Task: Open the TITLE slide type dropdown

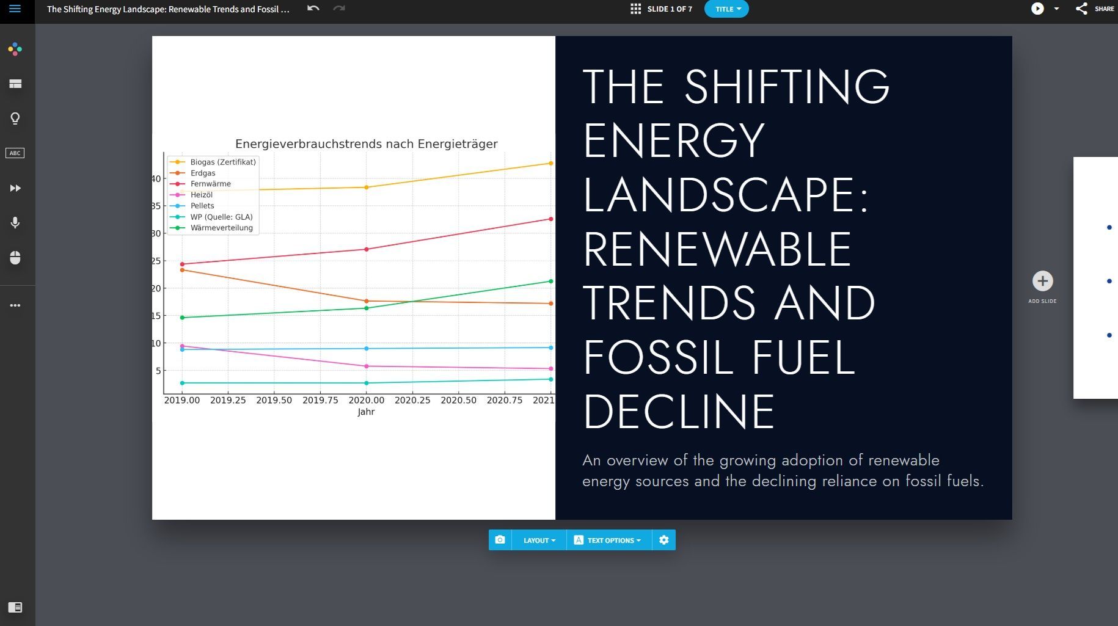Action: point(726,9)
